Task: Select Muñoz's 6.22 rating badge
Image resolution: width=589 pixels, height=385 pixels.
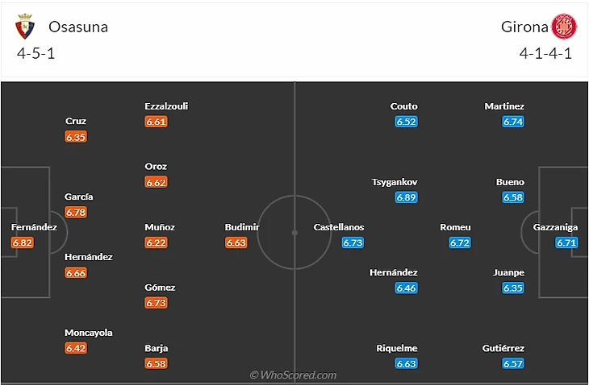Action: pyautogui.click(x=157, y=242)
